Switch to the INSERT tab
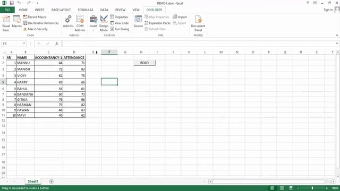340x191 pixels. coord(39,10)
